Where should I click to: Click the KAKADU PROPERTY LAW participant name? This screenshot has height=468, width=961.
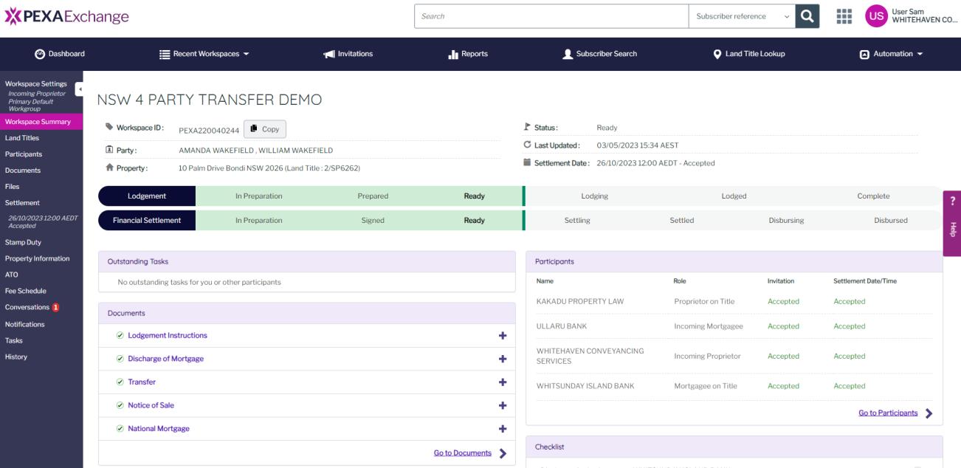point(580,301)
